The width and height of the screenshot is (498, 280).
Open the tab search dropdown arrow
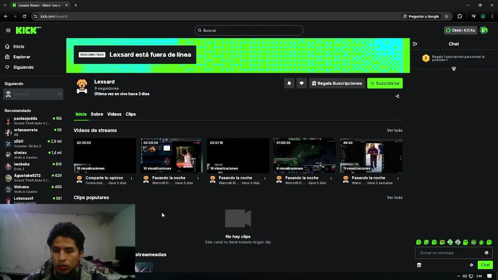[5, 5]
